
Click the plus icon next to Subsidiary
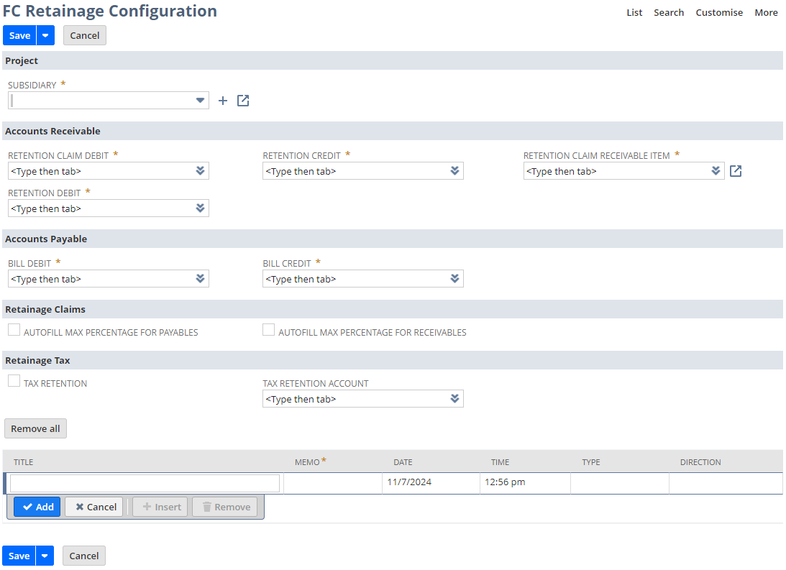click(x=223, y=101)
